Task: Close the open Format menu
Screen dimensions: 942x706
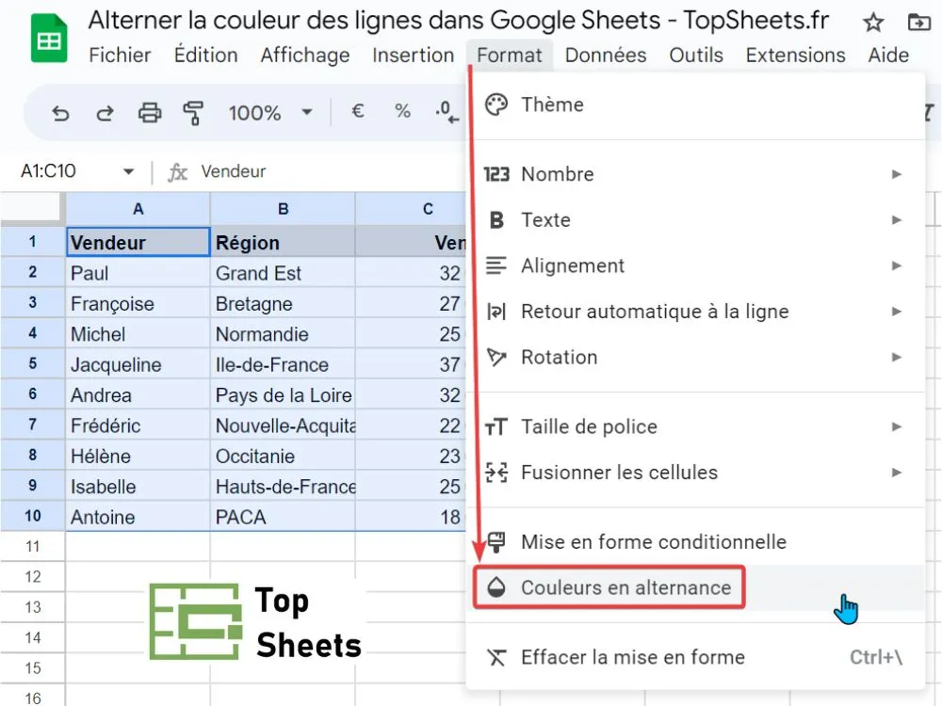Action: coord(510,56)
